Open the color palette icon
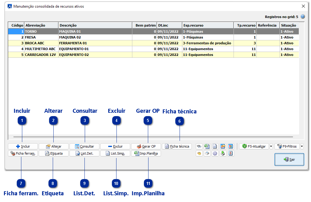 [x=199, y=153]
